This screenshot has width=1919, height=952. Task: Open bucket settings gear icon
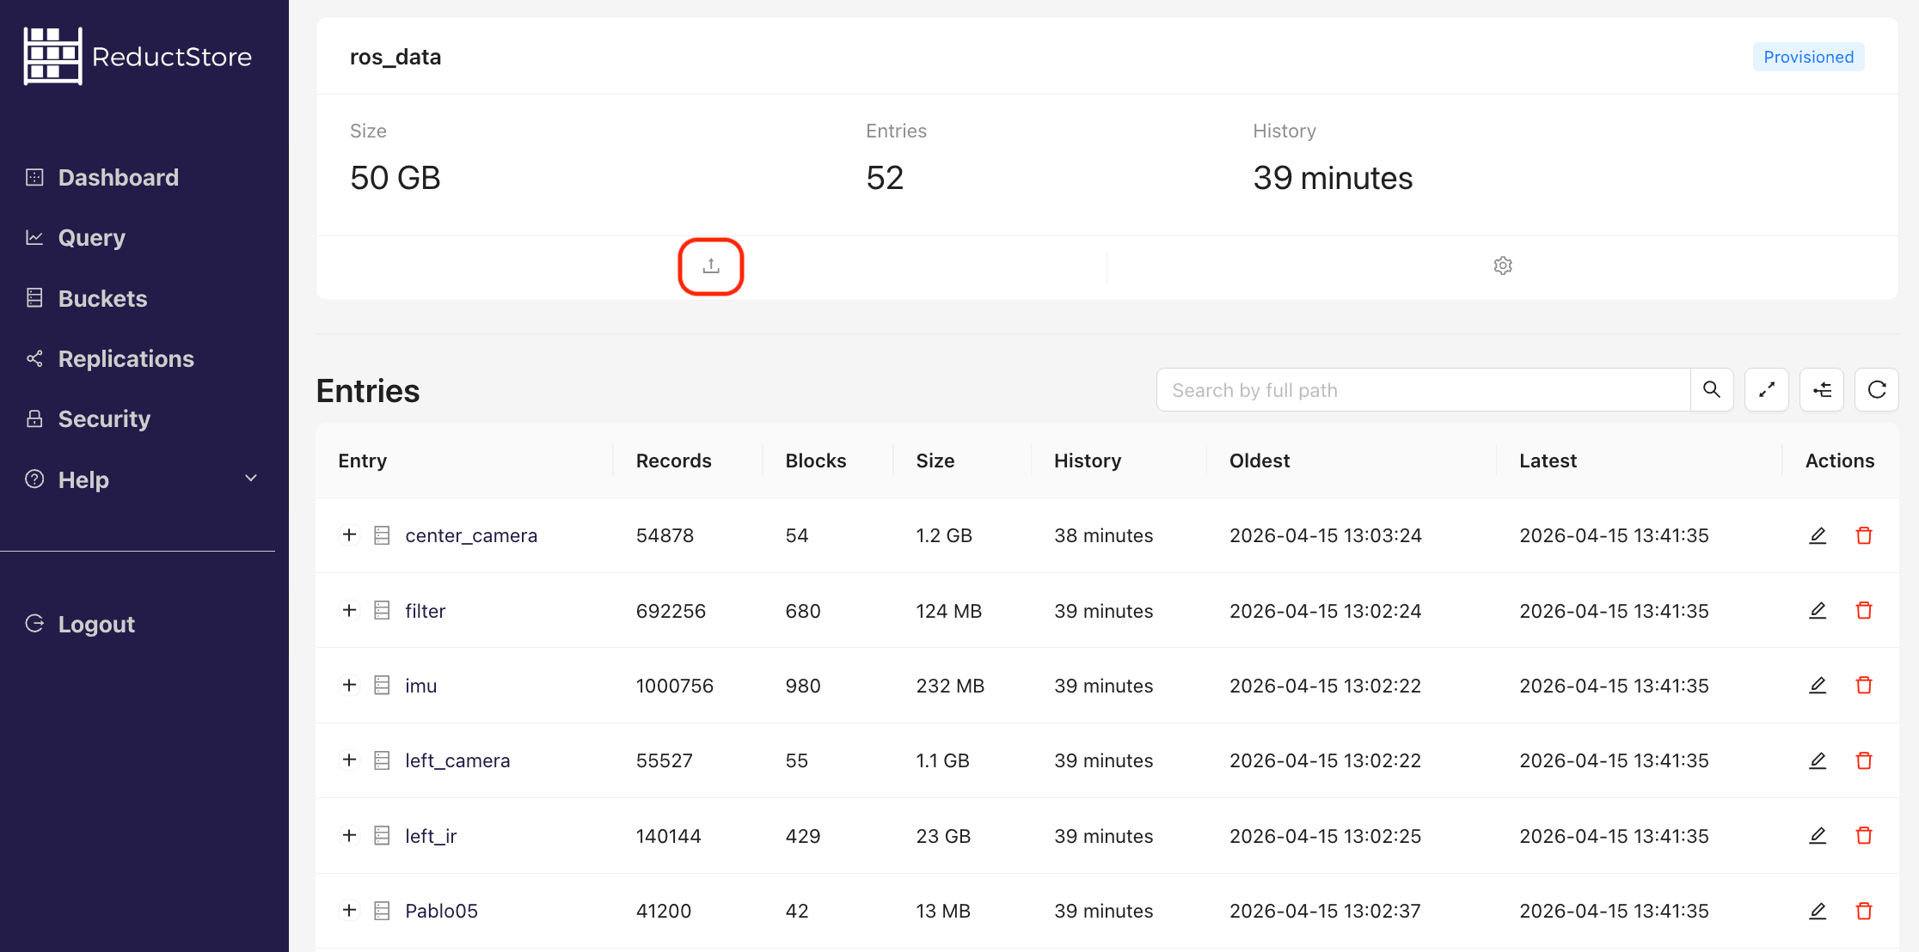1502,266
